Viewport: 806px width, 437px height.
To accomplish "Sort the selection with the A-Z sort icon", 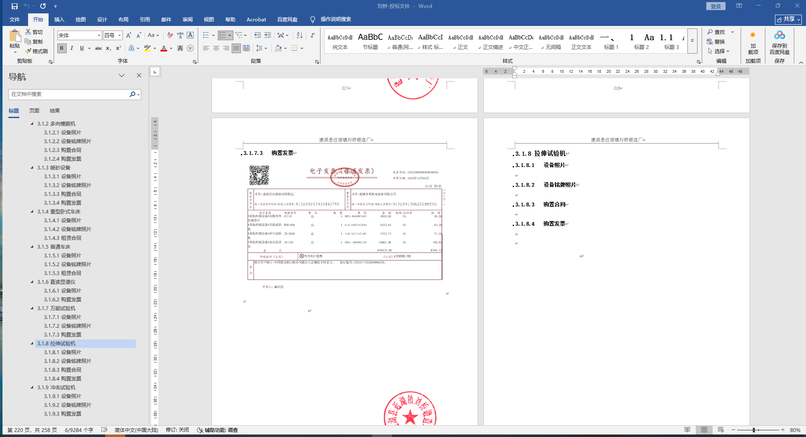I will pos(300,35).
